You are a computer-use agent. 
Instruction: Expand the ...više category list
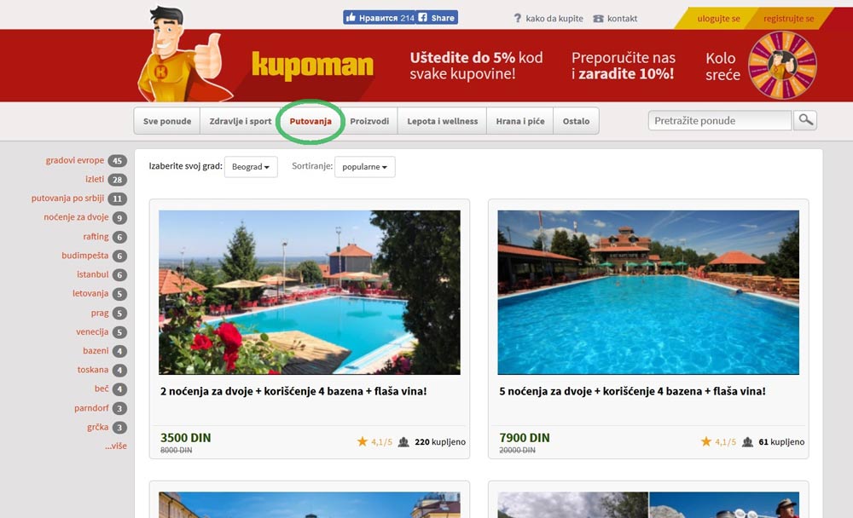click(115, 446)
